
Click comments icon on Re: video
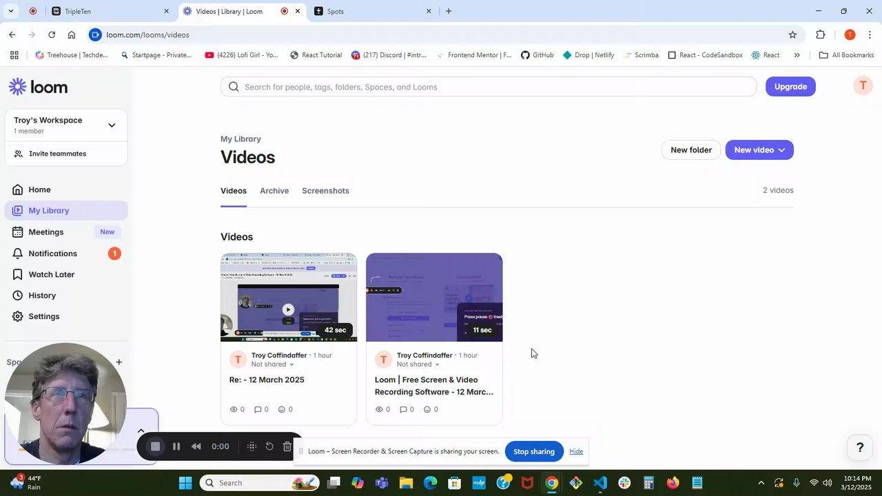(258, 409)
